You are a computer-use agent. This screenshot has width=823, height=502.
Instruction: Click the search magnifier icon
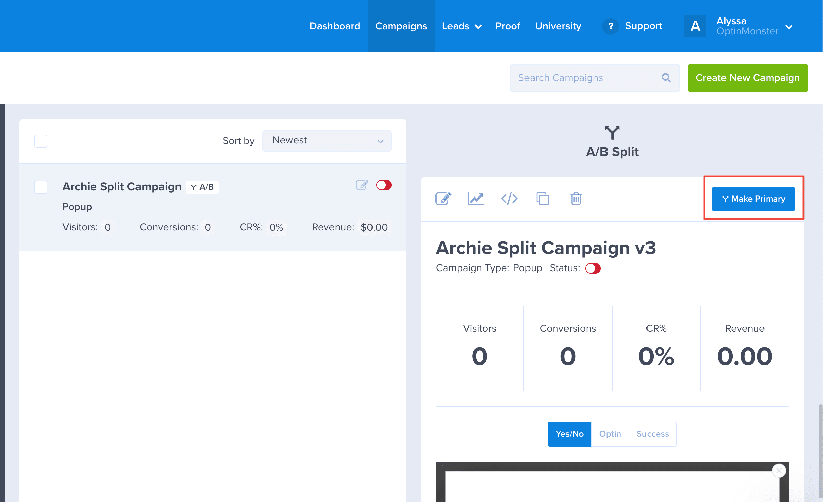tap(666, 78)
